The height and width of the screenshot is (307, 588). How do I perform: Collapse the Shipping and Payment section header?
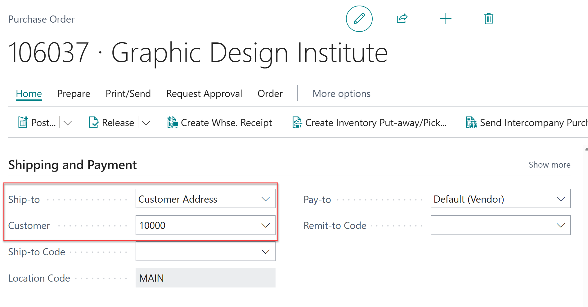tap(72, 165)
